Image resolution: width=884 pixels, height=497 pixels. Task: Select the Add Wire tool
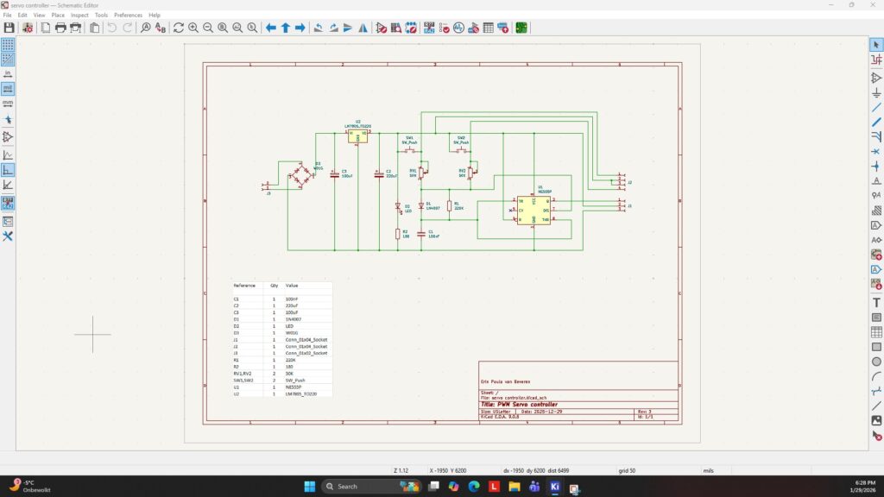(x=876, y=107)
